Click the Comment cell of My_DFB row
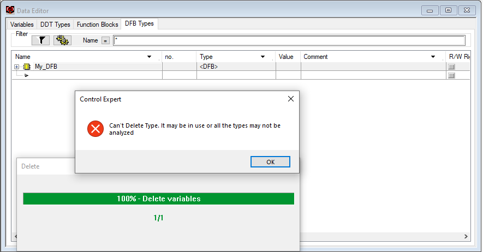483x252 pixels. (x=373, y=67)
